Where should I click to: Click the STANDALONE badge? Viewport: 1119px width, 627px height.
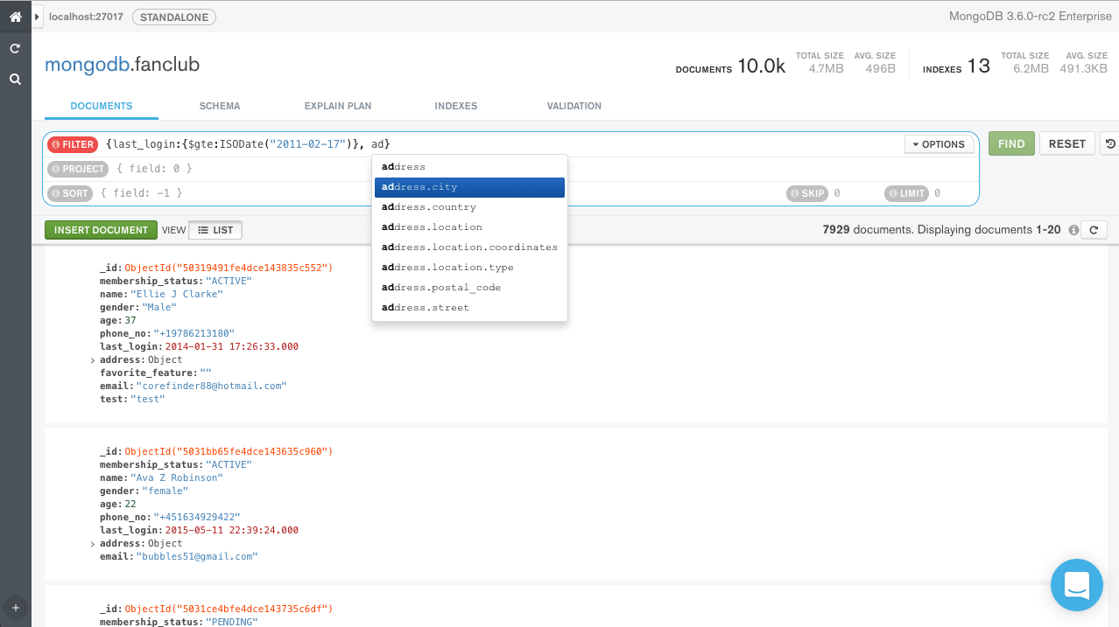click(x=174, y=17)
